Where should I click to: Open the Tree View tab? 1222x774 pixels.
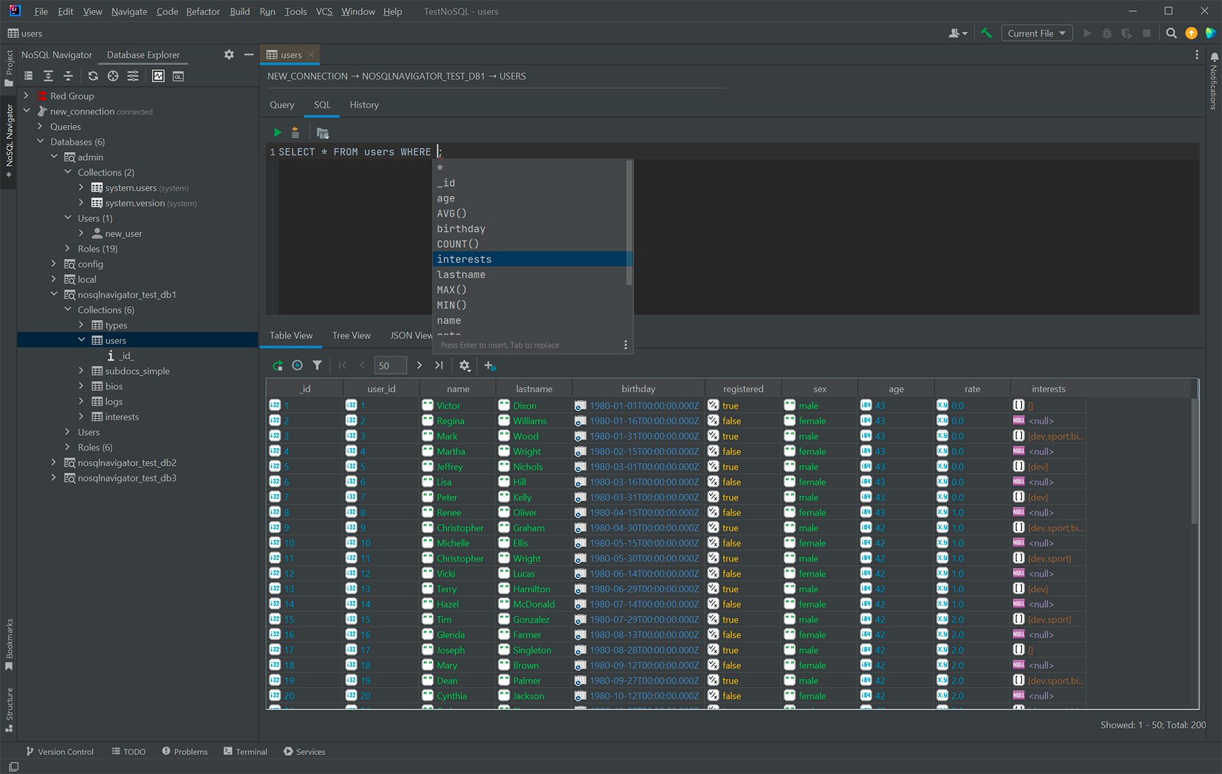(351, 335)
